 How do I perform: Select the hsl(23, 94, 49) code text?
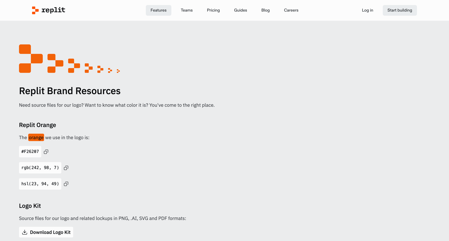pyautogui.click(x=40, y=184)
